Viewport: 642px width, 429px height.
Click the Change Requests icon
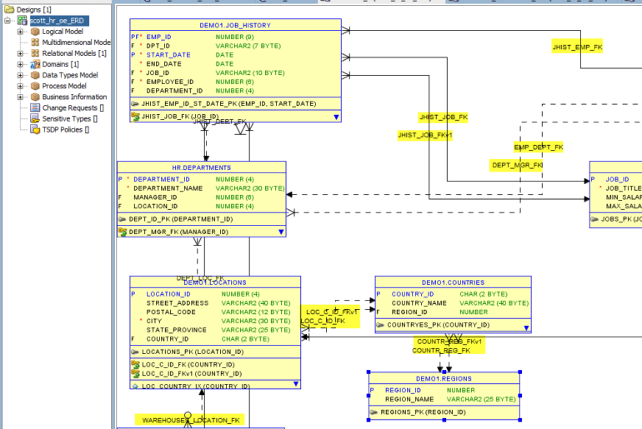[35, 107]
